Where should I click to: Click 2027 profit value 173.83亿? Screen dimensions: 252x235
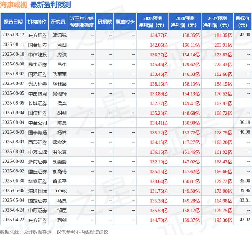point(223,55)
